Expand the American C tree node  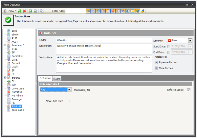point(5,45)
